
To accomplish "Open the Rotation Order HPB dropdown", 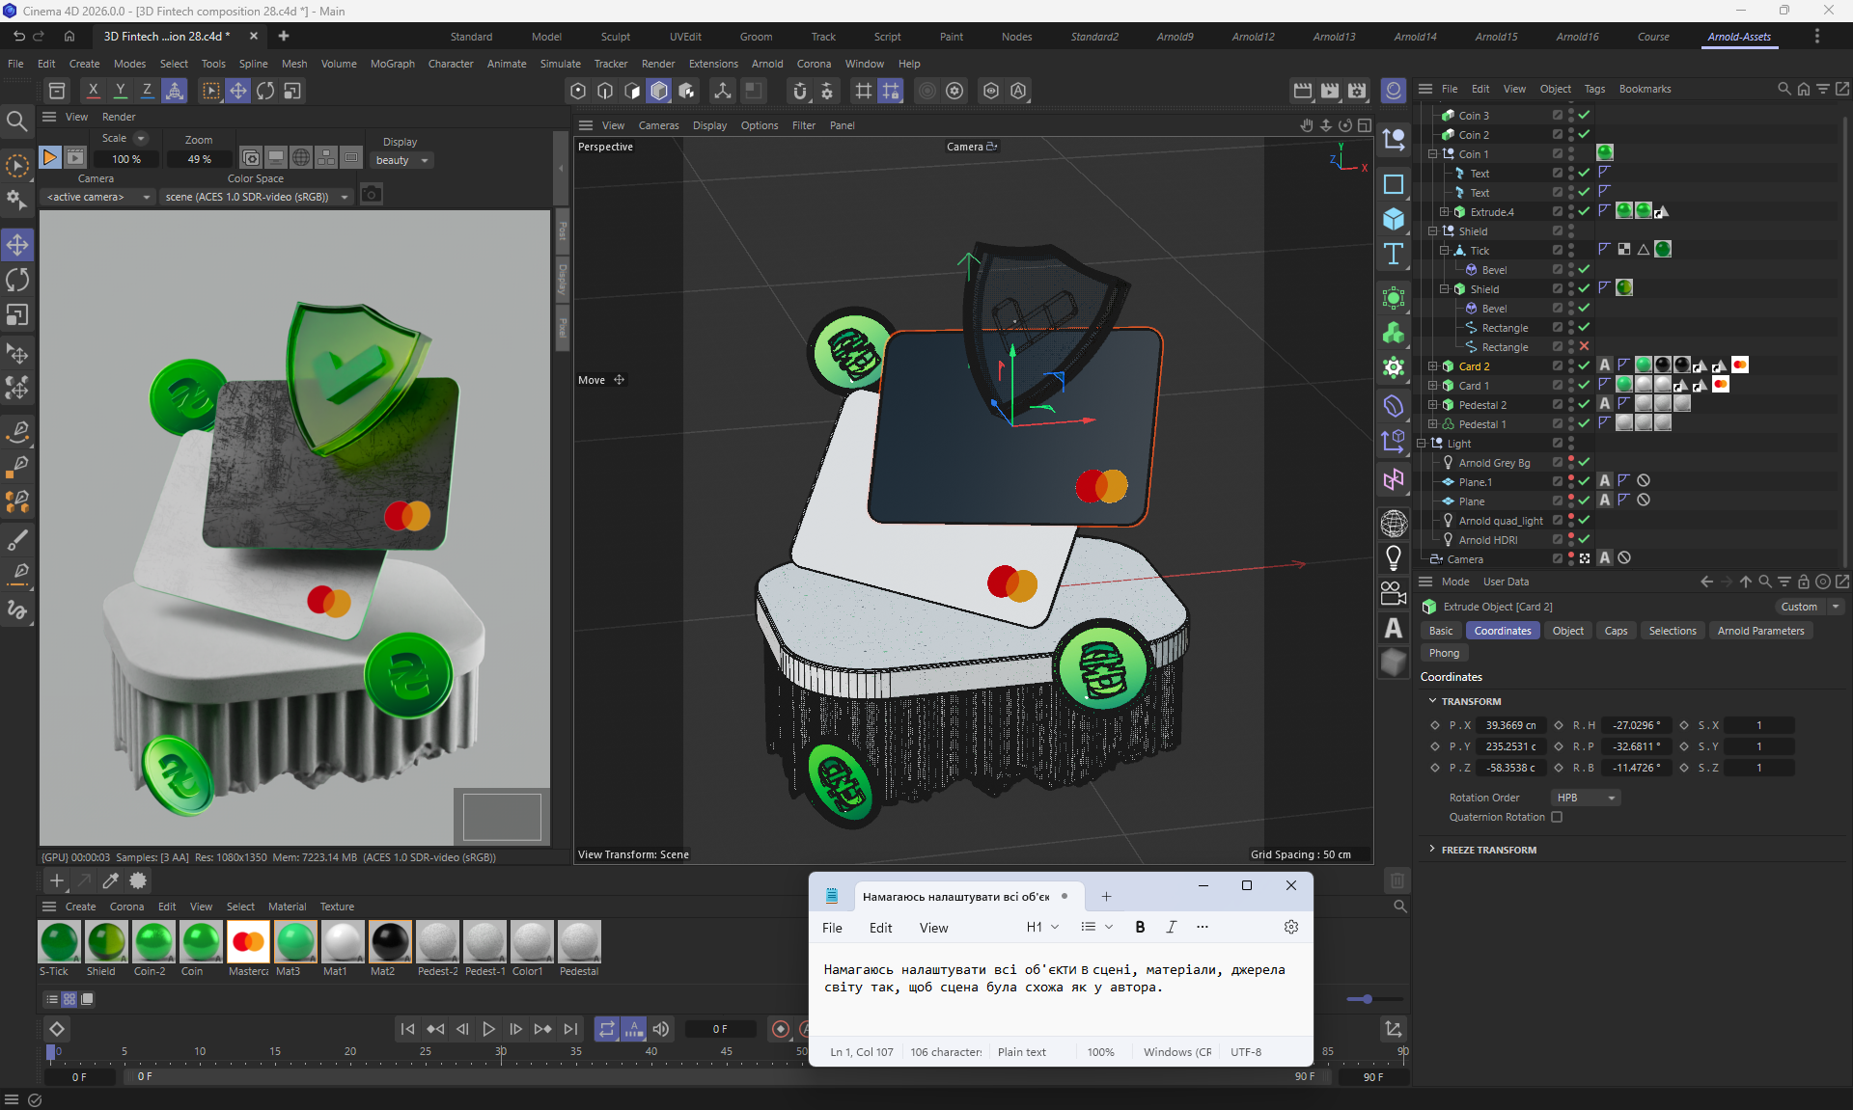I will pyautogui.click(x=1586, y=798).
